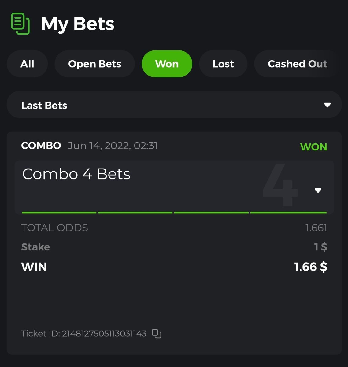Open the Cashed Out tab

[x=298, y=64]
